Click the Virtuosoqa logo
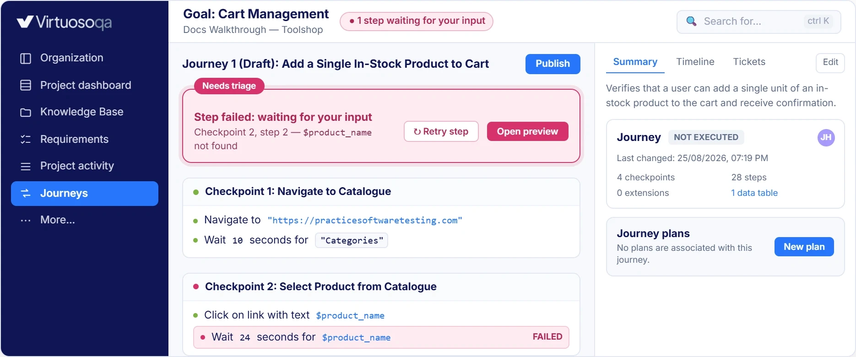 tap(64, 22)
